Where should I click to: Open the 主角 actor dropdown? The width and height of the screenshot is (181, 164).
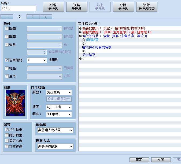45,77
